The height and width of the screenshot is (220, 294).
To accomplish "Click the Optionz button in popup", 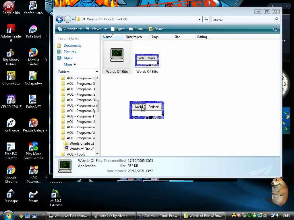I will point(154,107).
